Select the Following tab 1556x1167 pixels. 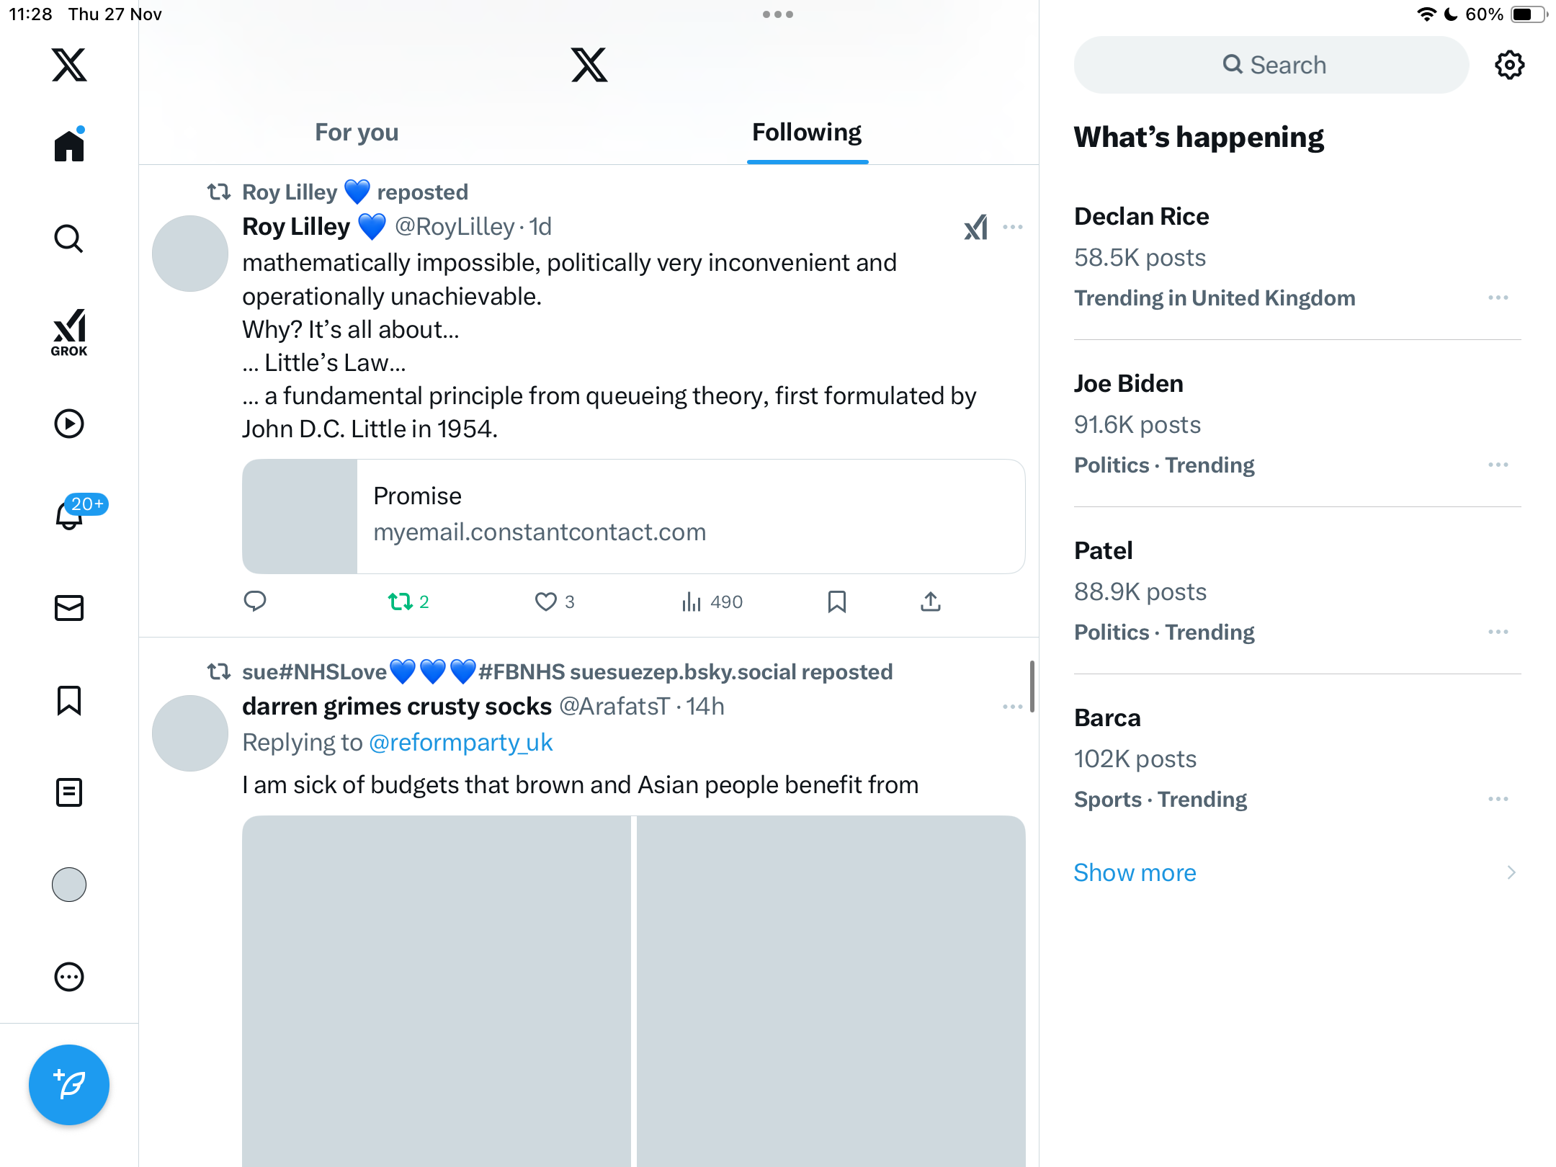pos(807,133)
